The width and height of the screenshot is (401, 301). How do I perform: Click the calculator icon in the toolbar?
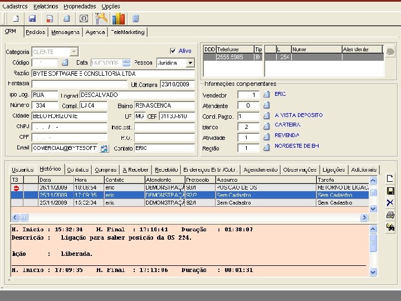[x=135, y=18]
